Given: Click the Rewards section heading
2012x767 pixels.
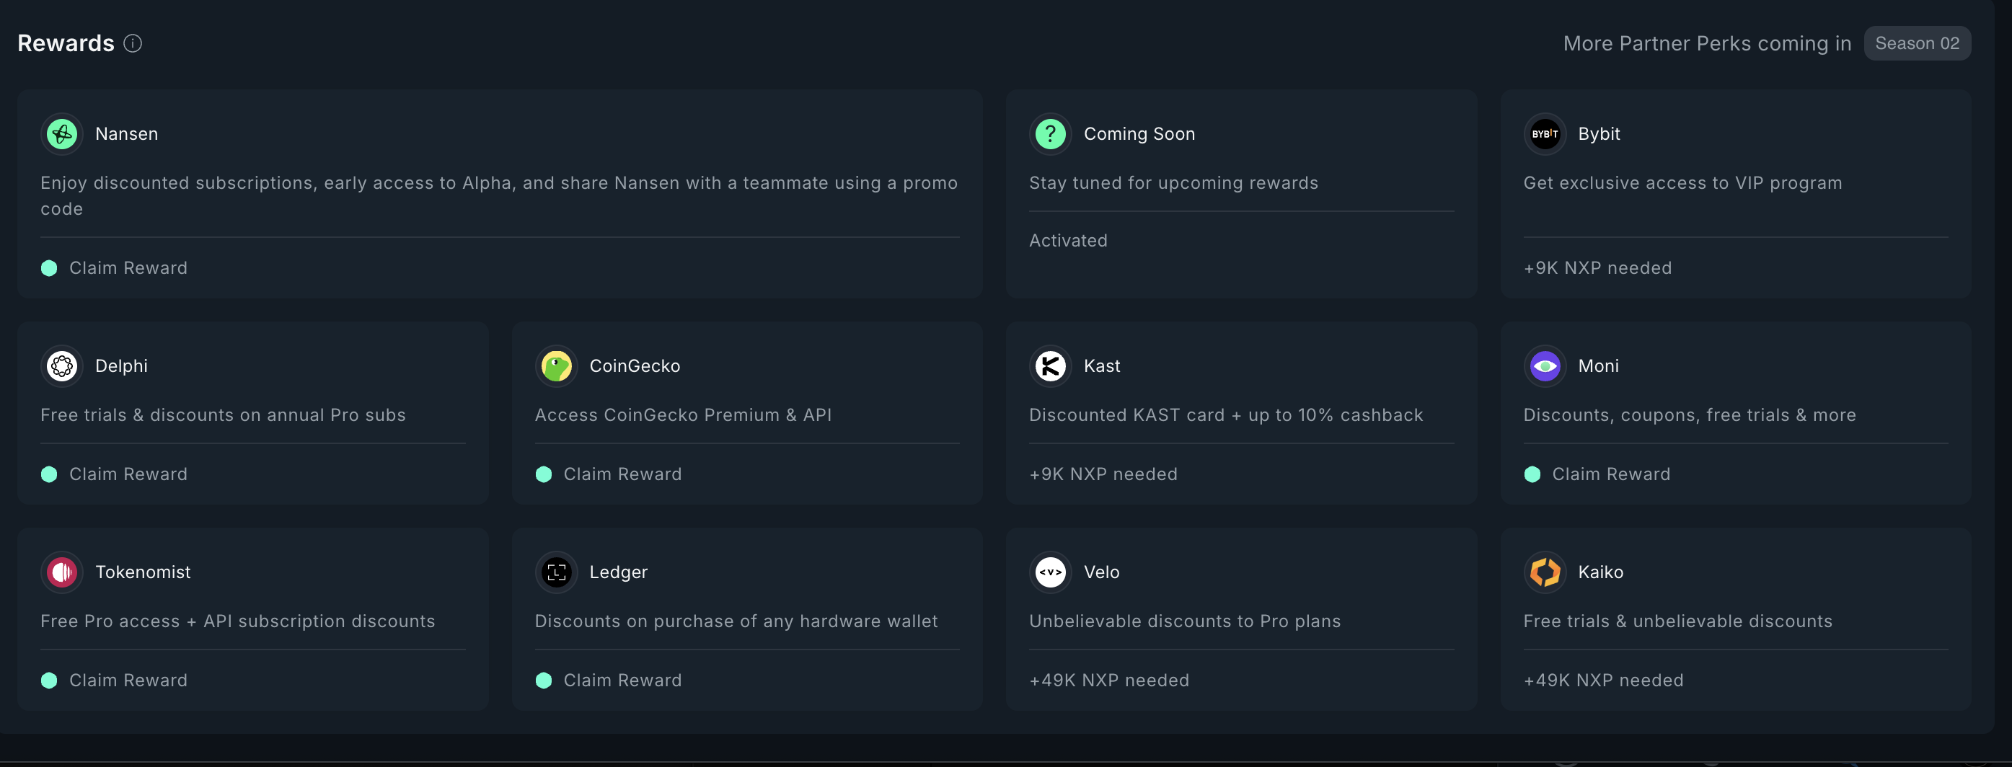Looking at the screenshot, I should [x=66, y=44].
